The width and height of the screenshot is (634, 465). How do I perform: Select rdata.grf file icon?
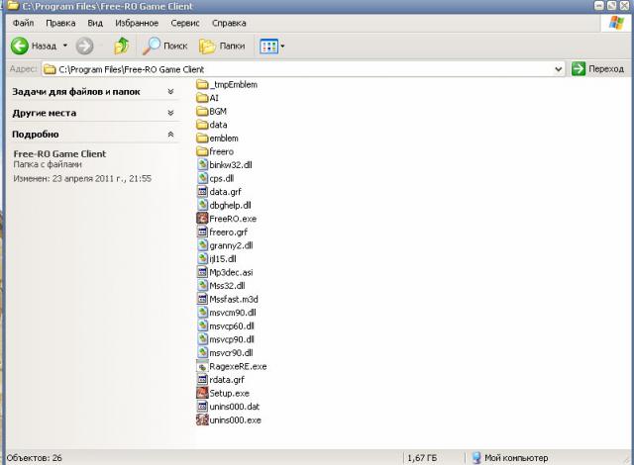click(202, 380)
